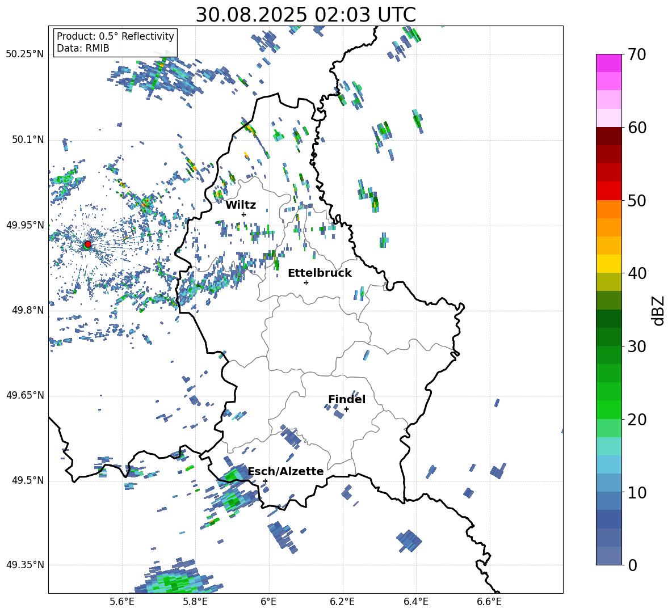Image resolution: width=672 pixels, height=613 pixels.
Task: Click the 6°E longitude label
Action: click(268, 602)
